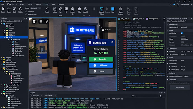Toggle the Collisions checkbox
Viewport: 193px width, 109px height.
point(26,11)
